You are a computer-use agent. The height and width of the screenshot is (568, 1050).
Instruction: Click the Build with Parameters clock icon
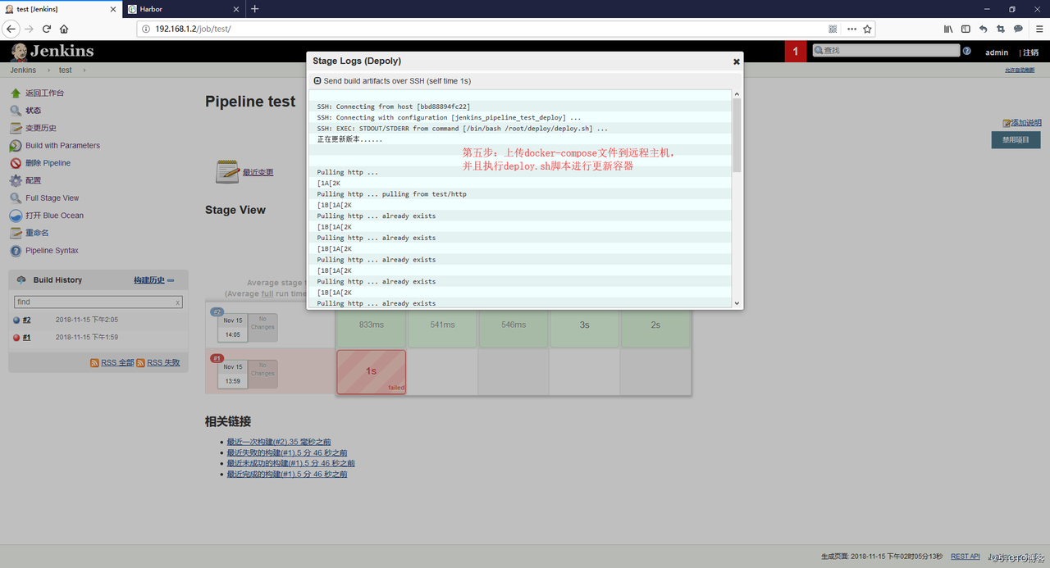pyautogui.click(x=16, y=146)
